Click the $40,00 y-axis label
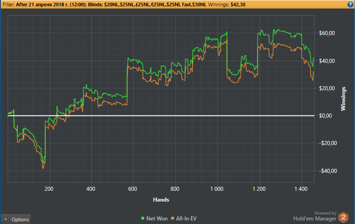 click(x=327, y=61)
